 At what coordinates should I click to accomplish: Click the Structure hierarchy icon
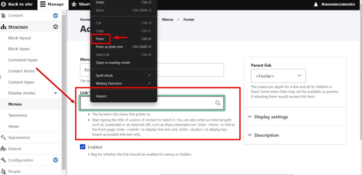point(3,27)
